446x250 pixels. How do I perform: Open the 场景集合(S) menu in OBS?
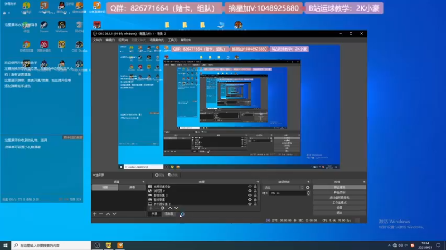[157, 40]
